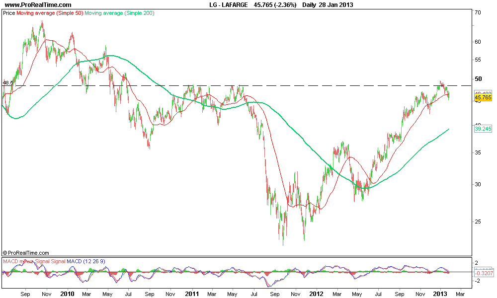Select the Price legend label
This screenshot has height=298, width=497.
9,13
